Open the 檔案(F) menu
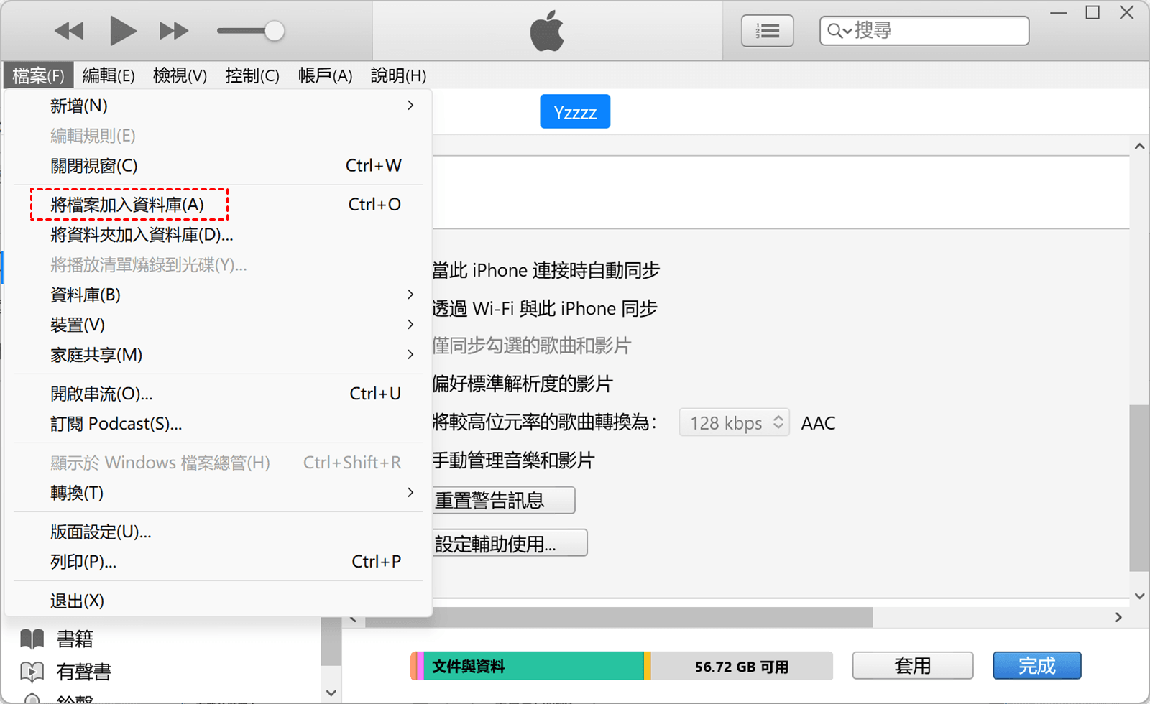This screenshot has width=1150, height=704. (x=38, y=75)
